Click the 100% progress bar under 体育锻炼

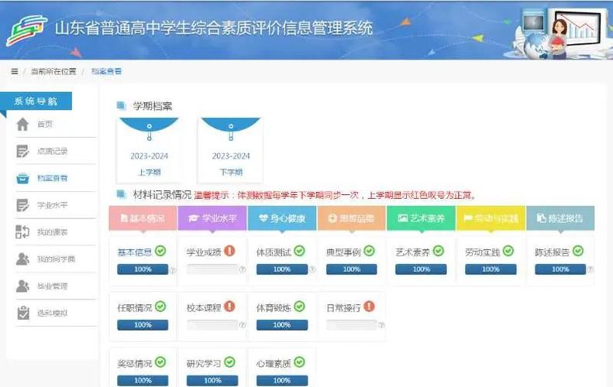click(282, 325)
